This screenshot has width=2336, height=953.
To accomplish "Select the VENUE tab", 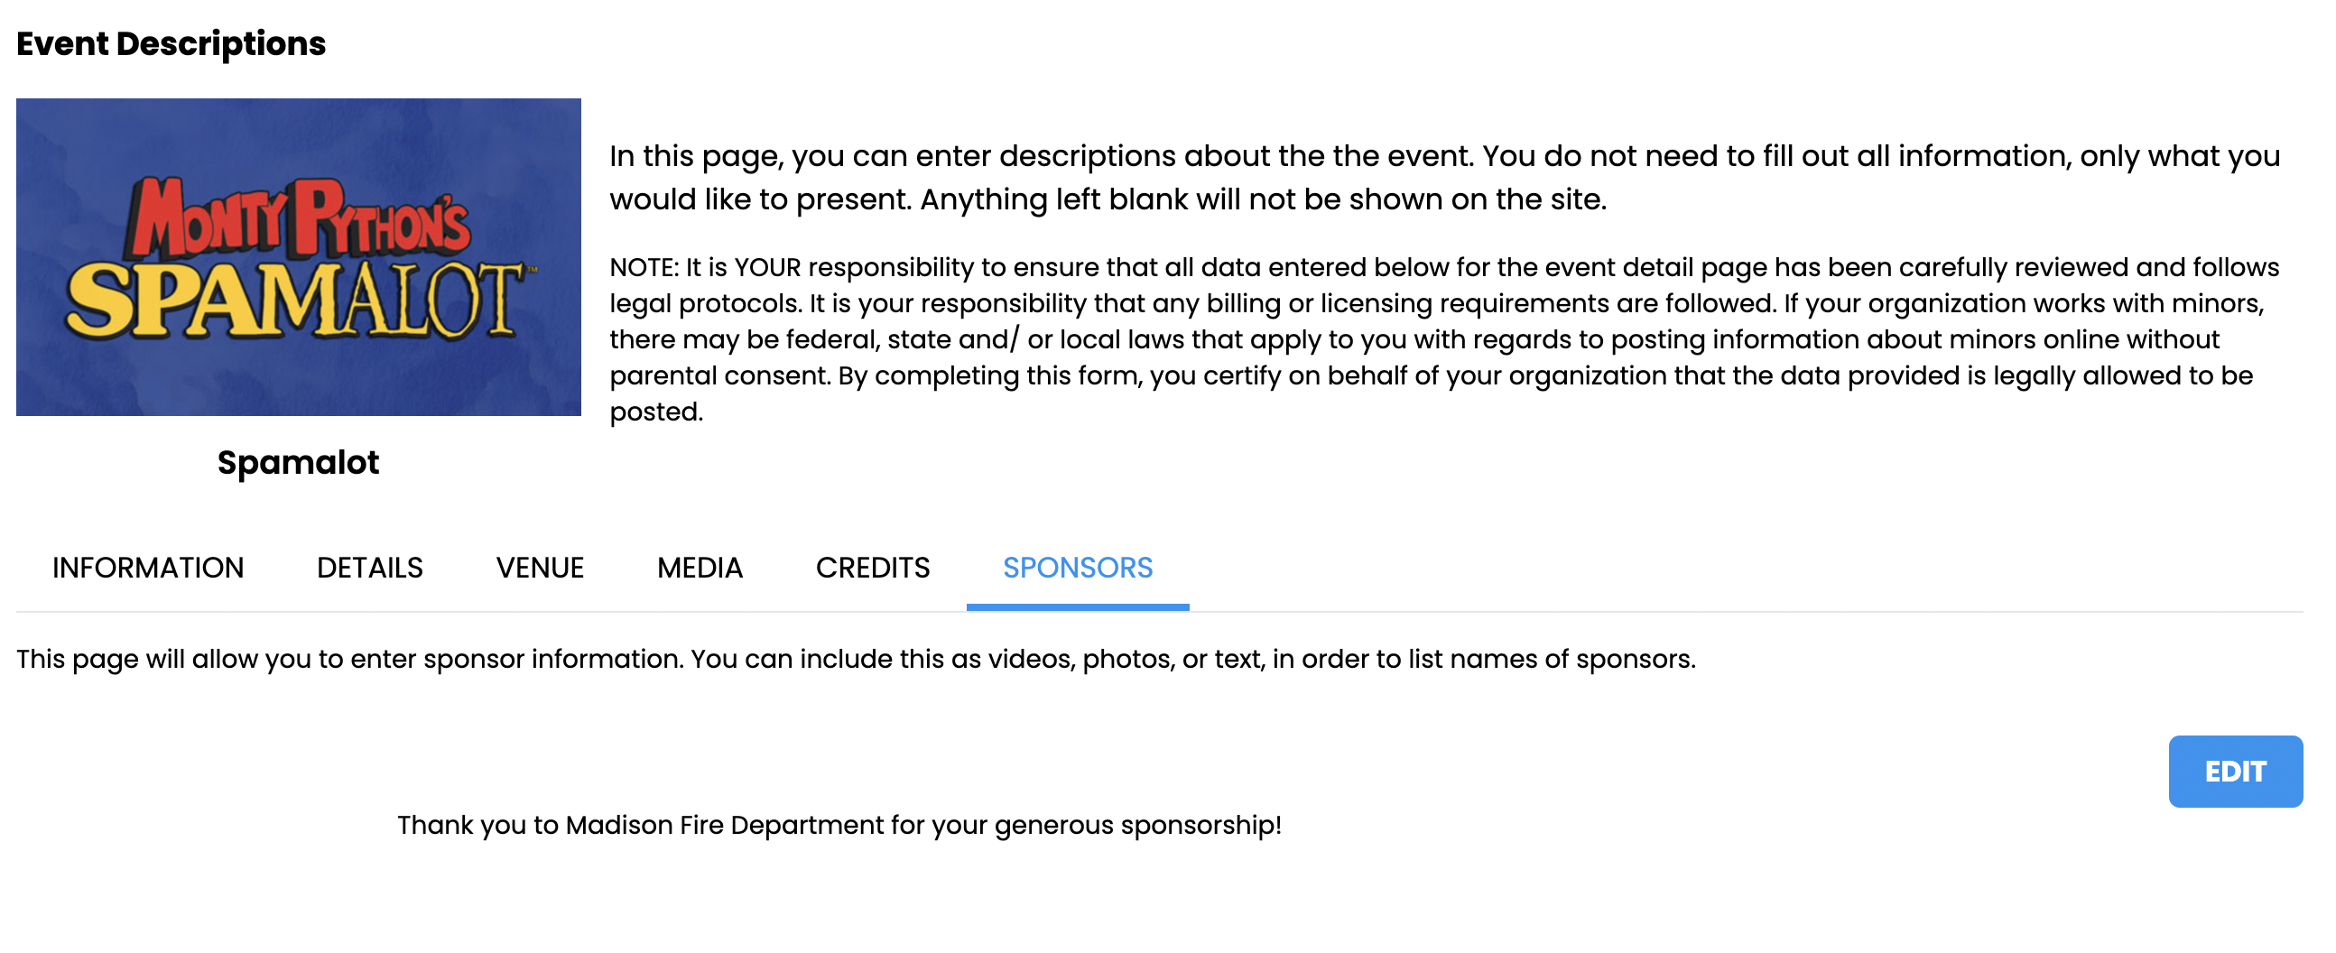I will (x=540, y=568).
